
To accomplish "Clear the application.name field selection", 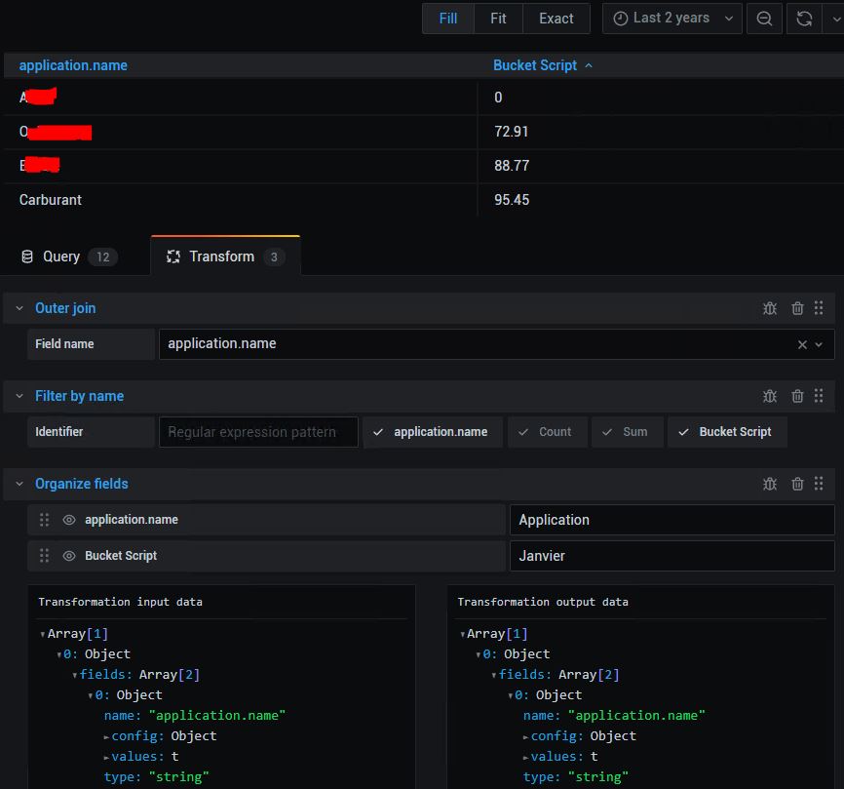I will 802,344.
